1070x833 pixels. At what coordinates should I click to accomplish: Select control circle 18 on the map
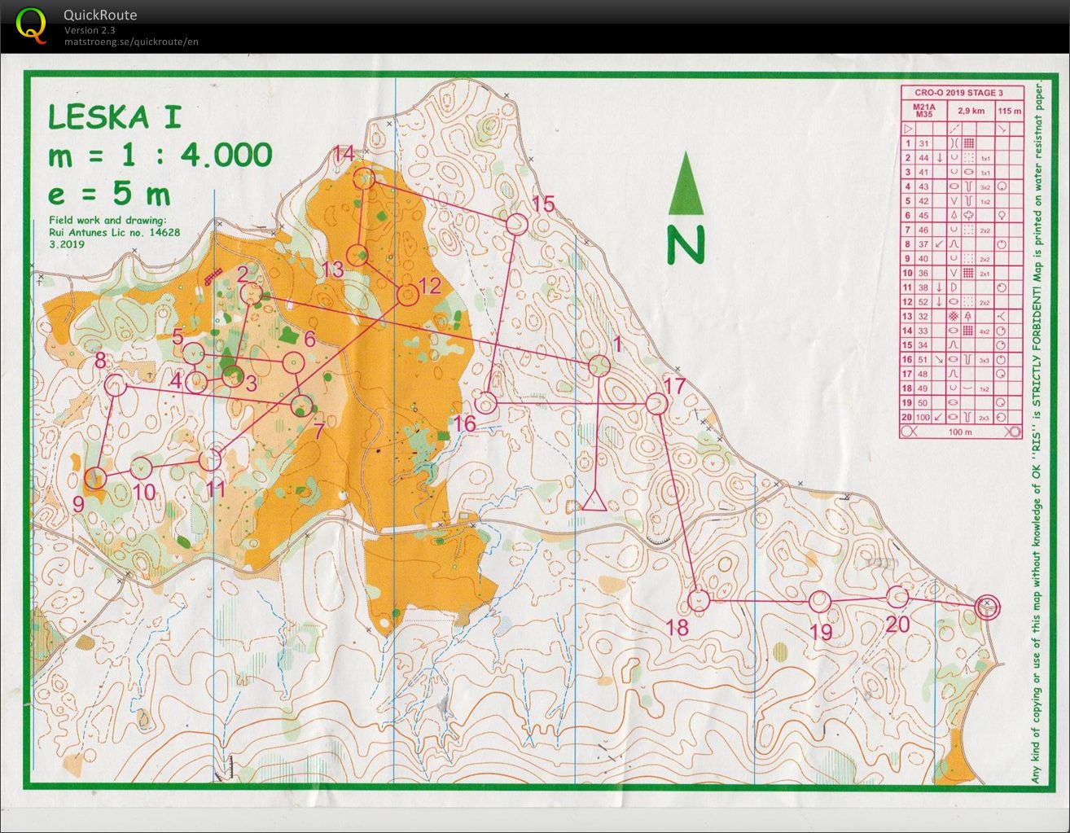tap(699, 601)
